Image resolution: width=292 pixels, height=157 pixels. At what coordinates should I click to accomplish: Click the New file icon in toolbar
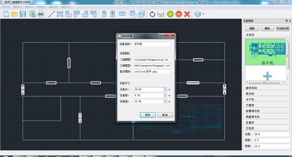(x=6, y=14)
